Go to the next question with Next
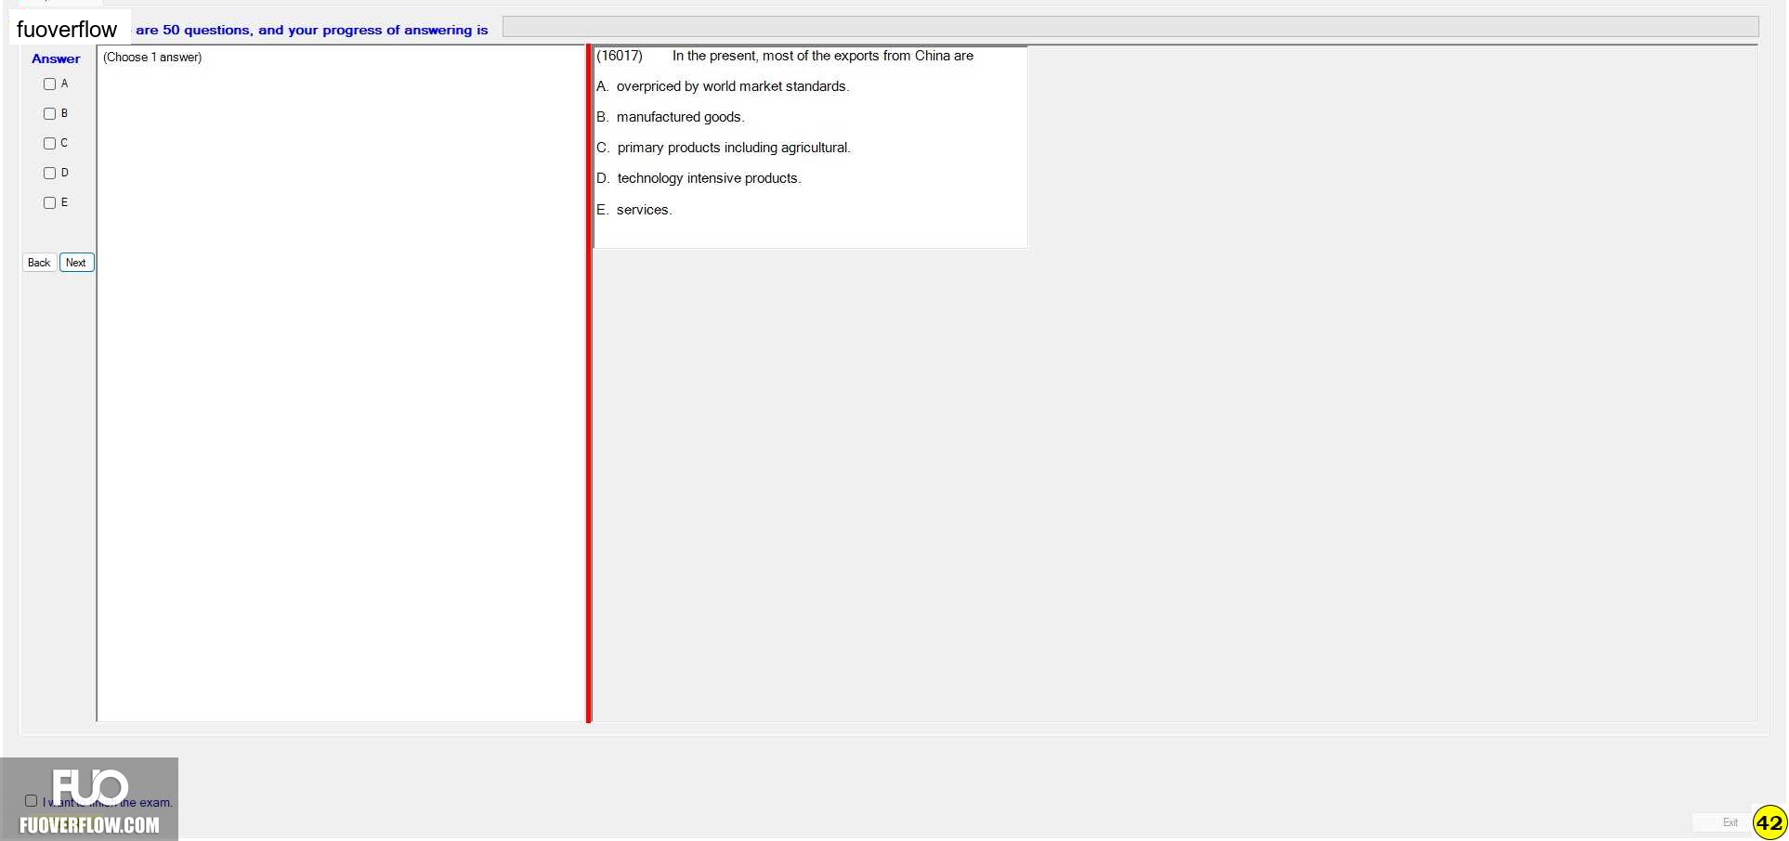 tap(76, 263)
